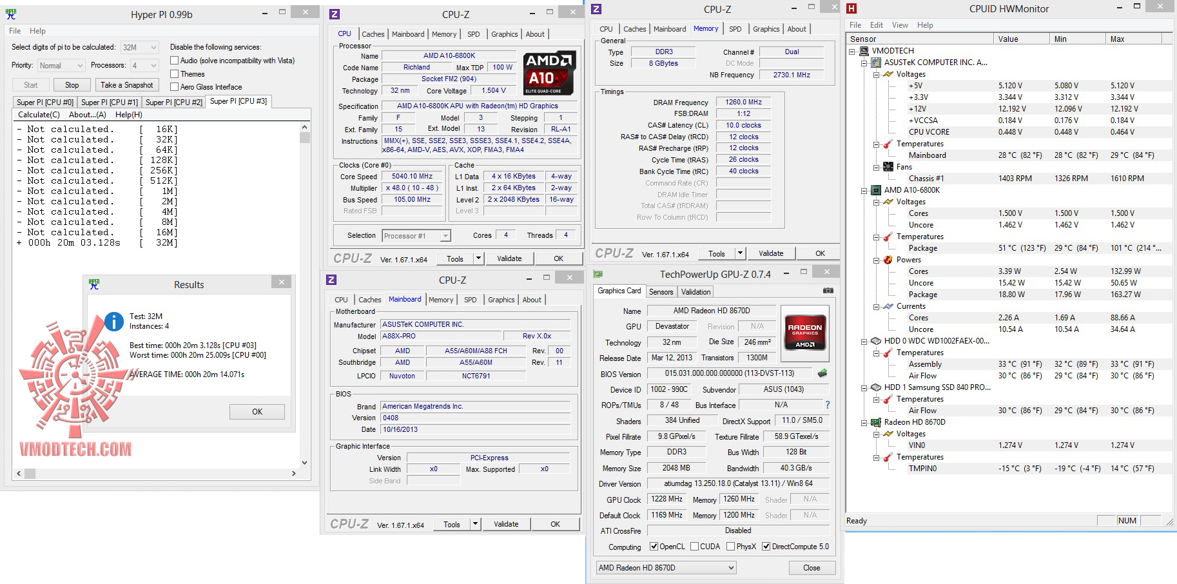Click the Close button in GPU-Z
1177x584 pixels.
tap(812, 568)
